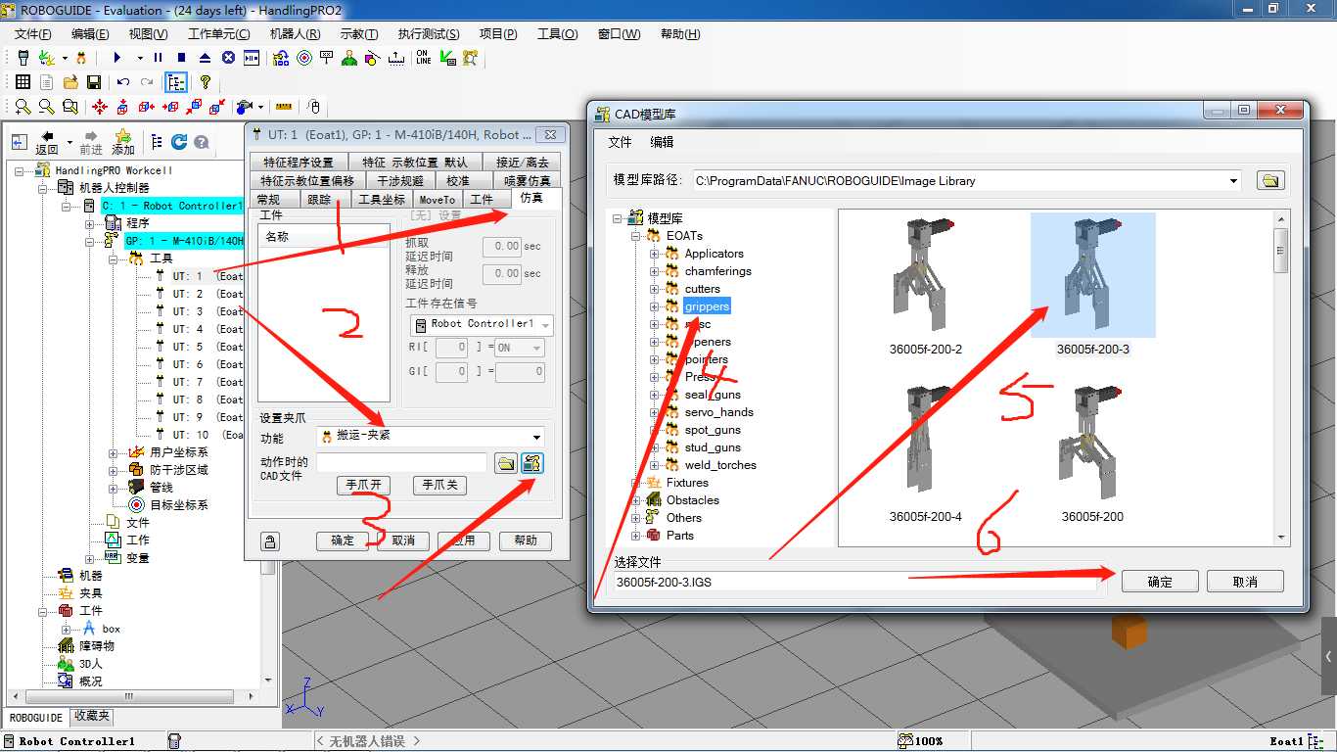
Task: Switch to the 收藏夹 bottom tab
Action: click(92, 717)
